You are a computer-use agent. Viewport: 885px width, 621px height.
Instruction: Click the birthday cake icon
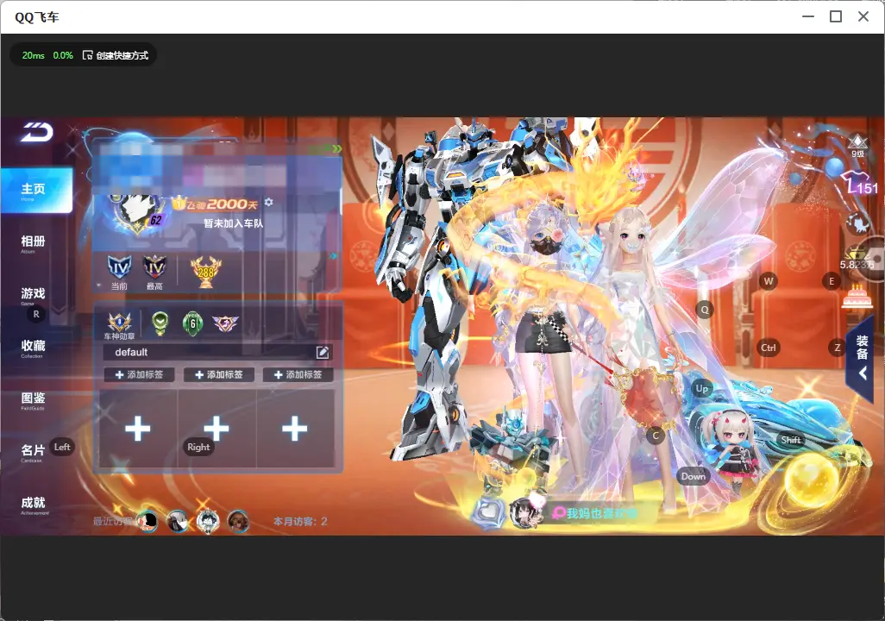[857, 297]
